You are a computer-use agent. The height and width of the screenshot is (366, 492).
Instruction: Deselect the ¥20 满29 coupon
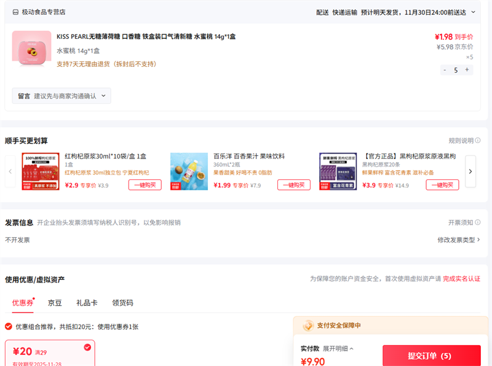[x=87, y=348]
